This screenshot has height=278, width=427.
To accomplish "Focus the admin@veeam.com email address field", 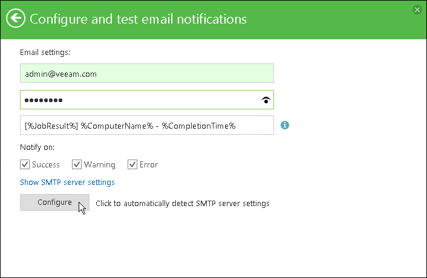I will 146,74.
